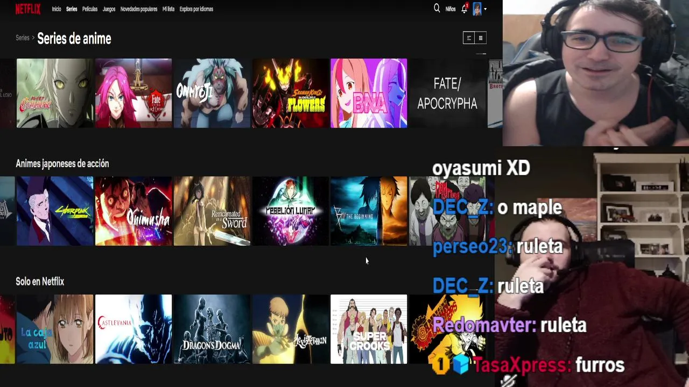Screen dimensions: 689x387
Task: Open the Películas section
Action: tap(90, 9)
